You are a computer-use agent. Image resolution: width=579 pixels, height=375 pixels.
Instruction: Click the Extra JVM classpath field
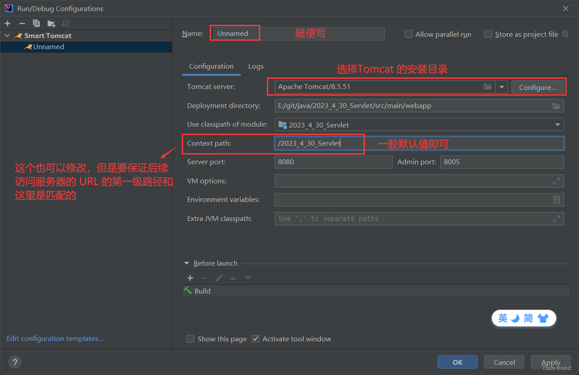pos(419,219)
